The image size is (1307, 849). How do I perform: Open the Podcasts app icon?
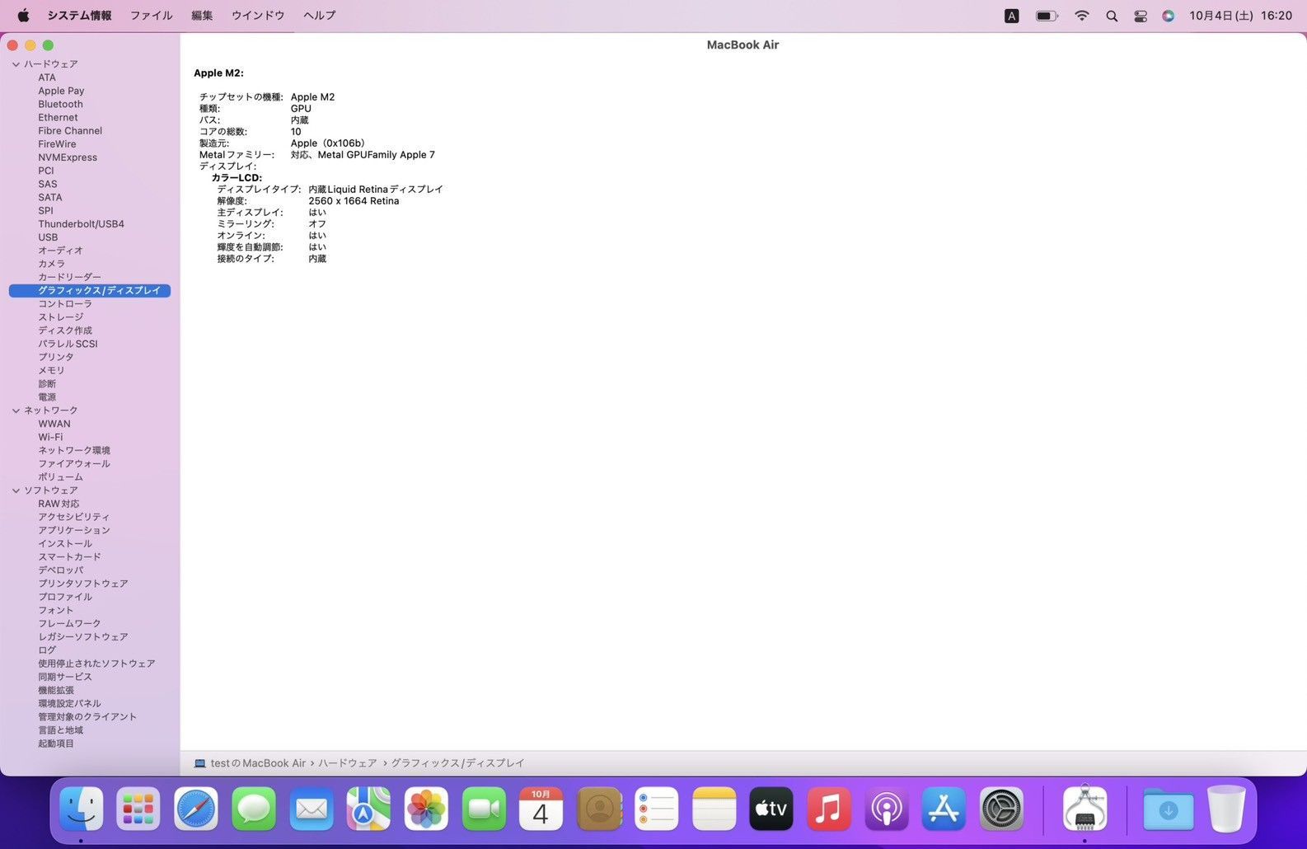tap(886, 809)
